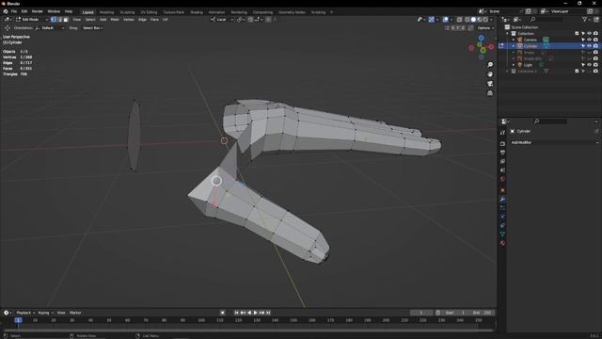
Task: Open the Tool properties tab icon
Action: click(x=502, y=133)
